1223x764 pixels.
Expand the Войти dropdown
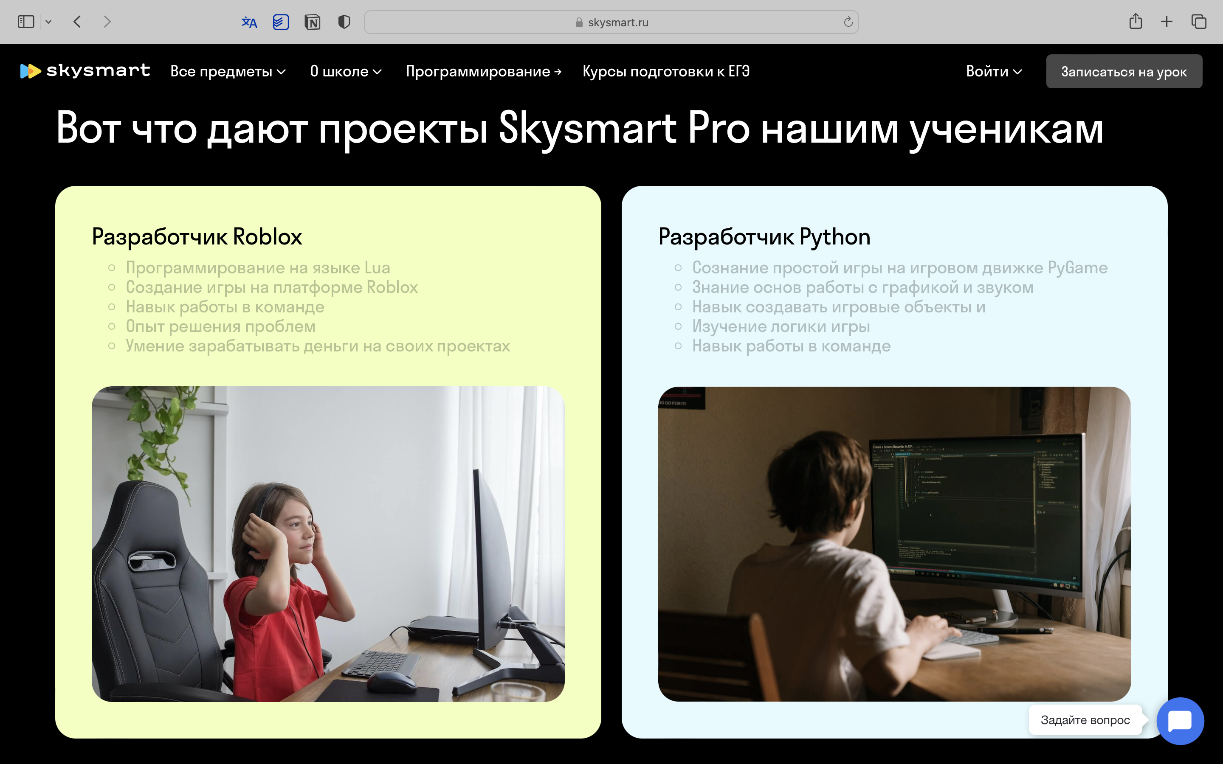click(994, 71)
